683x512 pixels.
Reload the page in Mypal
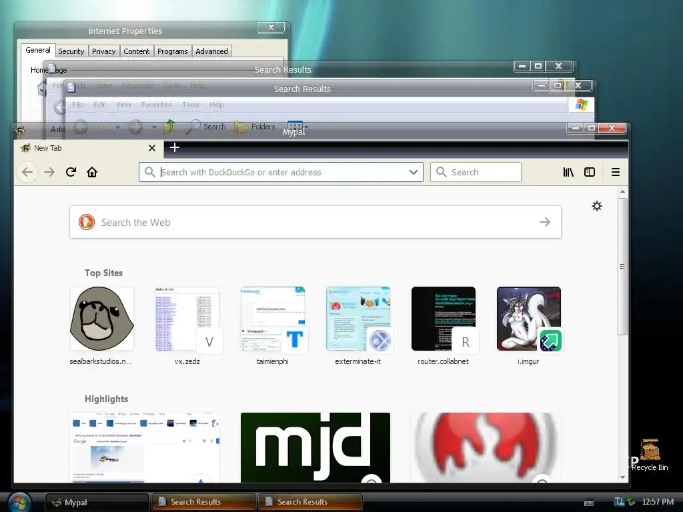pos(71,172)
